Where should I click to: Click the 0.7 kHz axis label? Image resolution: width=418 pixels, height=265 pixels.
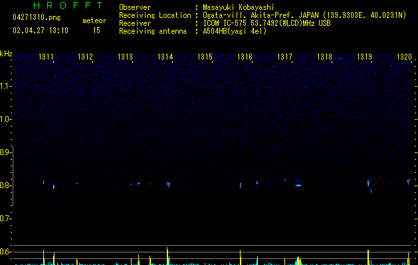[5, 219]
